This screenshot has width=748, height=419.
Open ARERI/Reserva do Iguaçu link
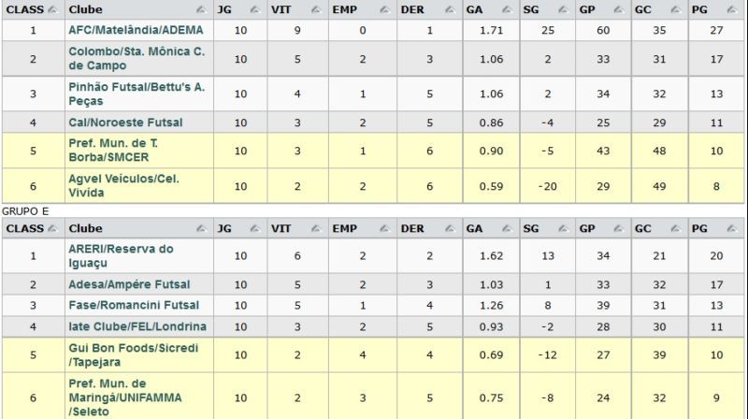[121, 255]
